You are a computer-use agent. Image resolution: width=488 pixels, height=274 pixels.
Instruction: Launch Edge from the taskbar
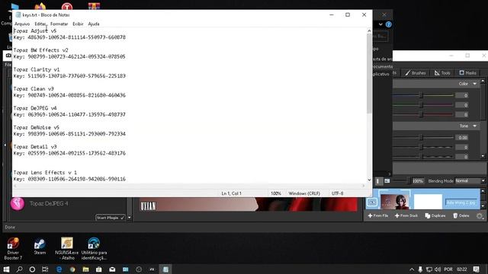(x=59, y=269)
